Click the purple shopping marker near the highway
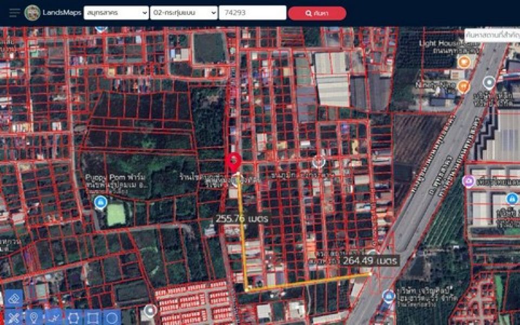The height and width of the screenshot is (325, 520). coord(469,181)
